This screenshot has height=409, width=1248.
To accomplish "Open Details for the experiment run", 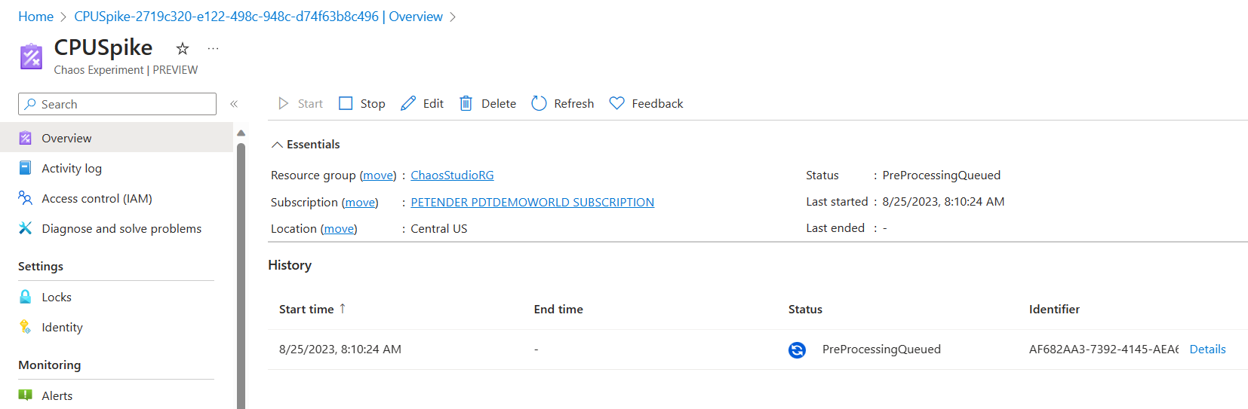I will pyautogui.click(x=1207, y=349).
